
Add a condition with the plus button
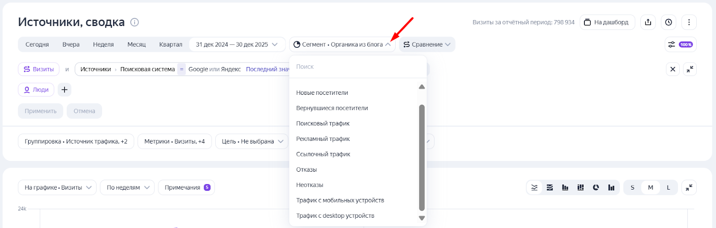click(64, 90)
